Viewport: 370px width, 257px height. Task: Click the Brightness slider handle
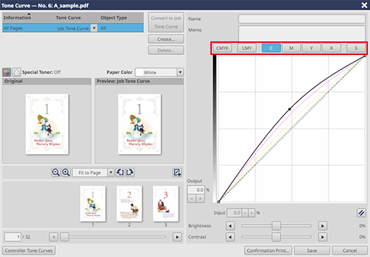tap(276, 226)
